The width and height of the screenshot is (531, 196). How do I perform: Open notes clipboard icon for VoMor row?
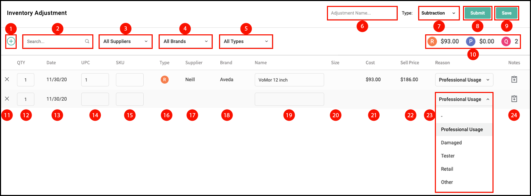[x=514, y=79]
